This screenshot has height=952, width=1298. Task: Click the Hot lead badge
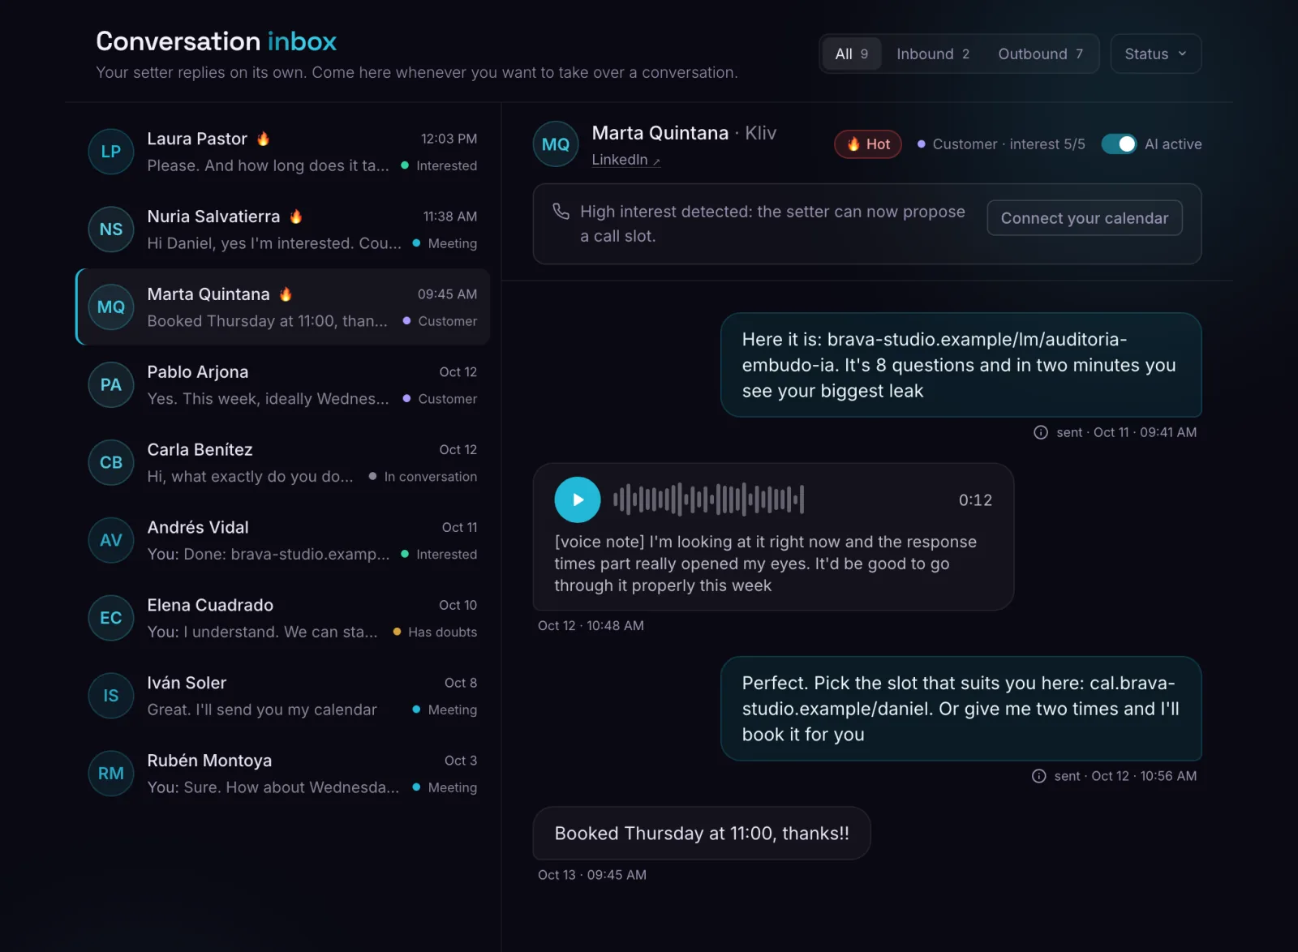point(868,144)
